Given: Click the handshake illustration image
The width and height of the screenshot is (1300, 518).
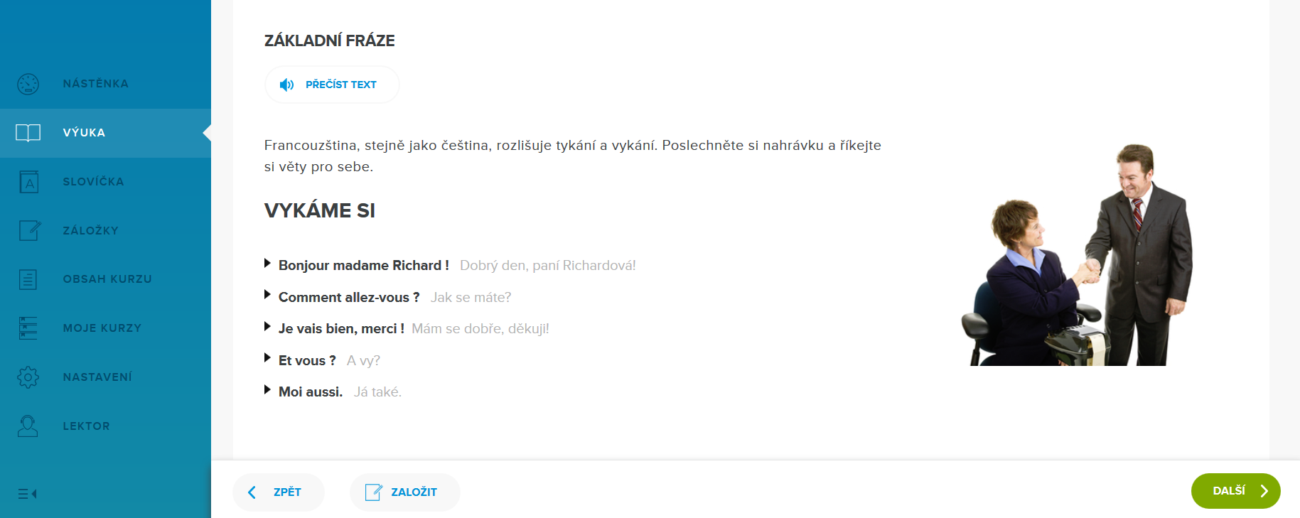Looking at the screenshot, I should [1076, 254].
